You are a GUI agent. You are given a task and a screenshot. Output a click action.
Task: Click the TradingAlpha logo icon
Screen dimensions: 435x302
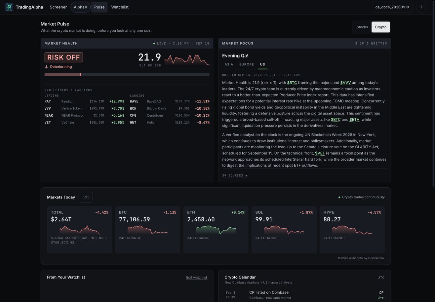9,7
